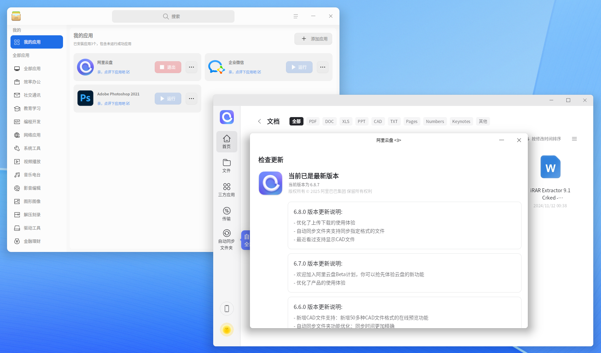This screenshot has height=353, width=601.
Task: Open more options for 阿里云盘 app card
Action: pyautogui.click(x=191, y=67)
